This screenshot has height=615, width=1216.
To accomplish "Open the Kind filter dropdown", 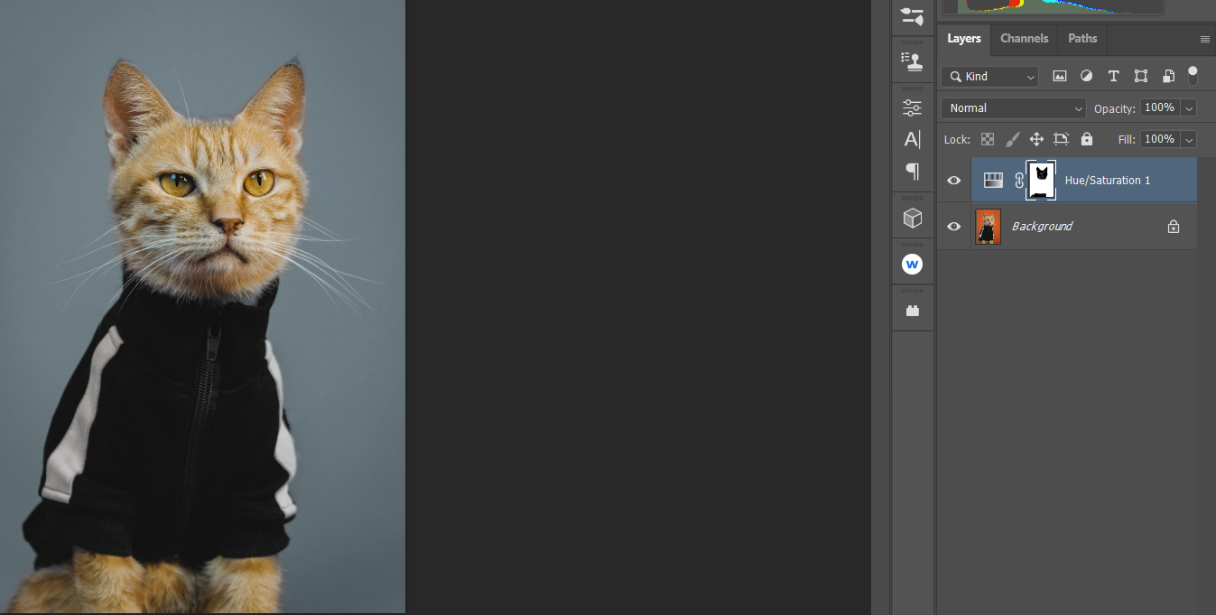I will (x=989, y=77).
